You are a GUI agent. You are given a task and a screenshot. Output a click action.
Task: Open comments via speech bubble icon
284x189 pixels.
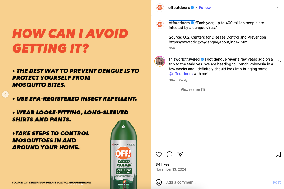[169, 154]
